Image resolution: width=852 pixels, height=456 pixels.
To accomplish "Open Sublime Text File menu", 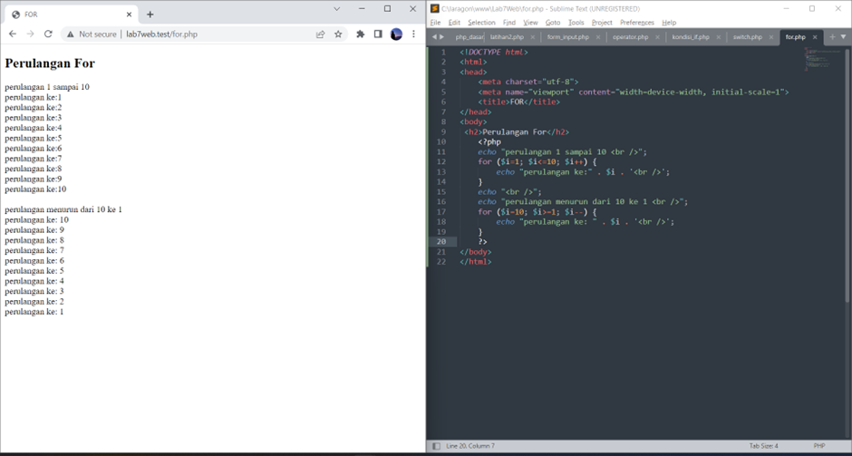I will pos(436,23).
